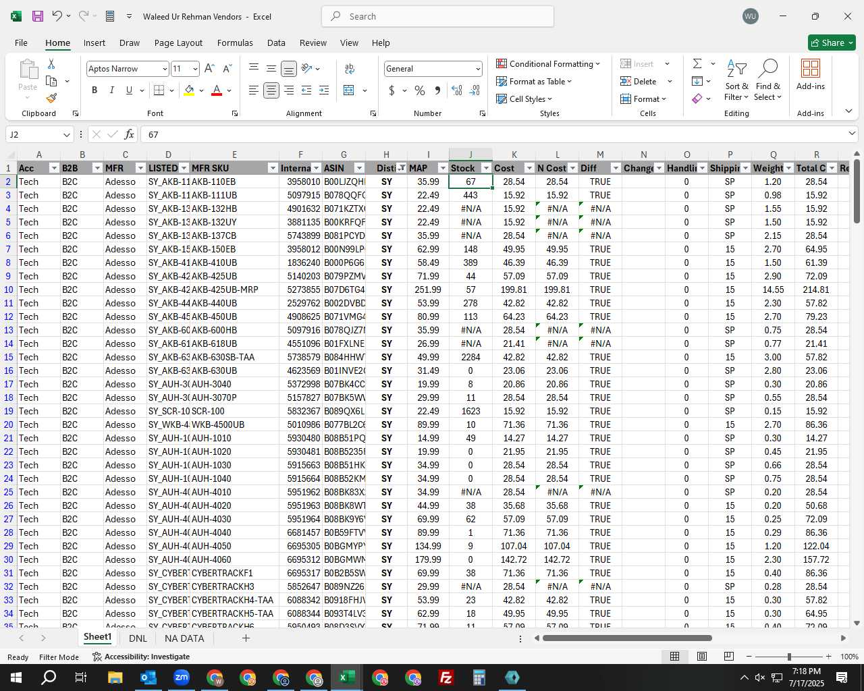The height and width of the screenshot is (691, 864).
Task: Click the Format cells button
Action: point(643,99)
